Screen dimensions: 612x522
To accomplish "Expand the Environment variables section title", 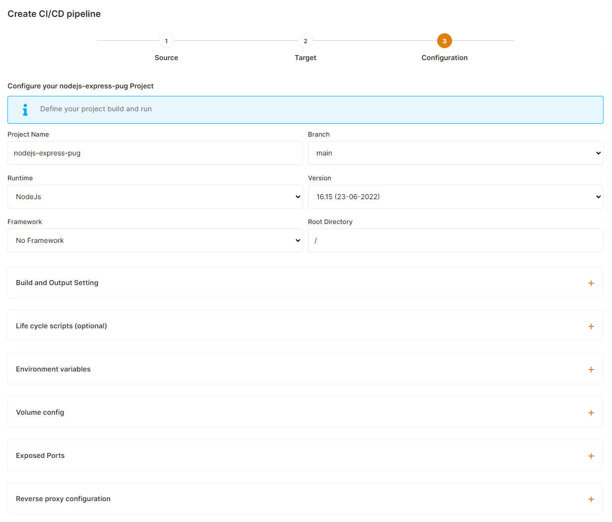I will (53, 369).
